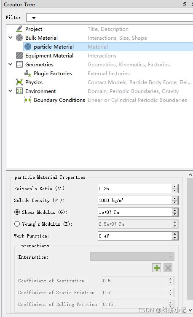Click the Boundary Conditions icon
The width and height of the screenshot is (193, 317).
[x=28, y=100]
